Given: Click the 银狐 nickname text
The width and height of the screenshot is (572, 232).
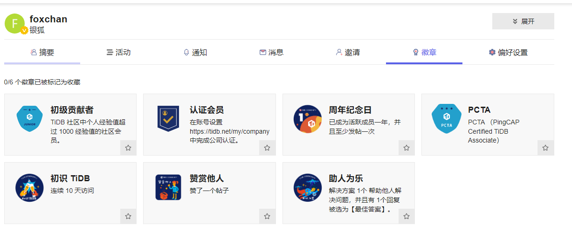Looking at the screenshot, I should point(37,30).
